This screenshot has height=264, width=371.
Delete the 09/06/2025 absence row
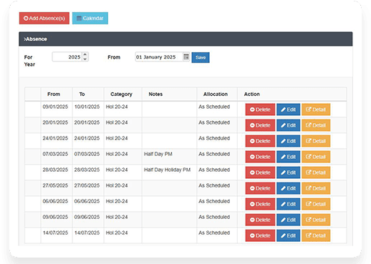[260, 220]
